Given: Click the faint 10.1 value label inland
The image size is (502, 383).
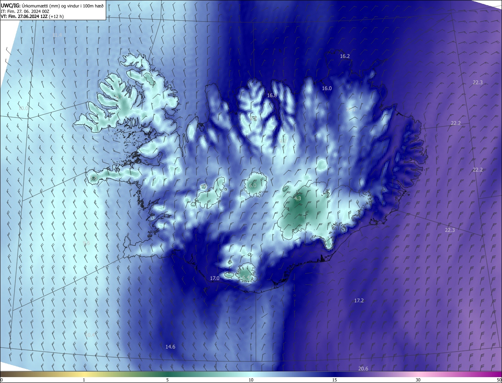Looking at the screenshot, I should coord(350,110).
